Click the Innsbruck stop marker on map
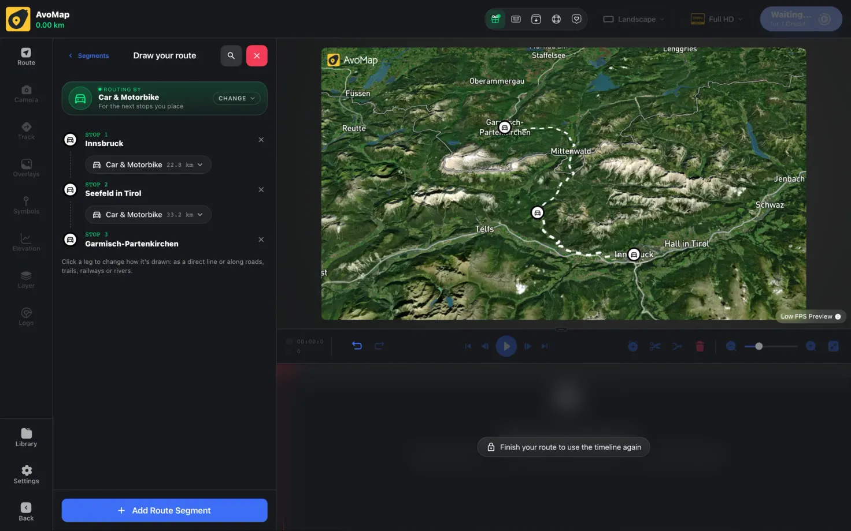The height and width of the screenshot is (531, 851). (634, 255)
